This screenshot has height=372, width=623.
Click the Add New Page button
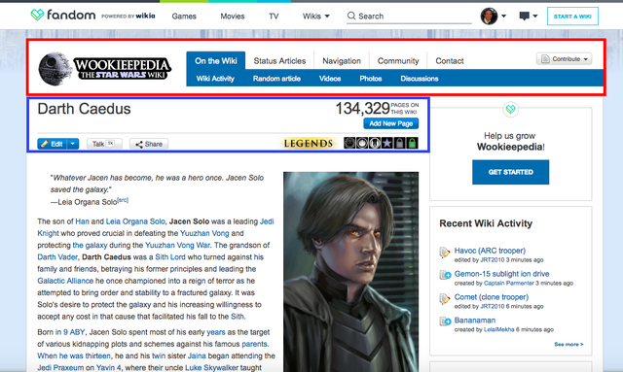391,123
